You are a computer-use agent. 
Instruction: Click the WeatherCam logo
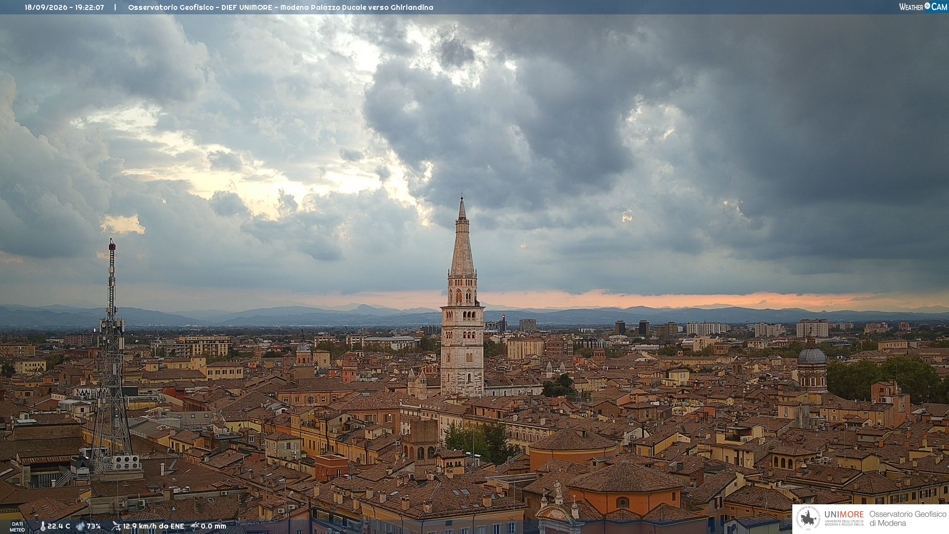click(923, 6)
